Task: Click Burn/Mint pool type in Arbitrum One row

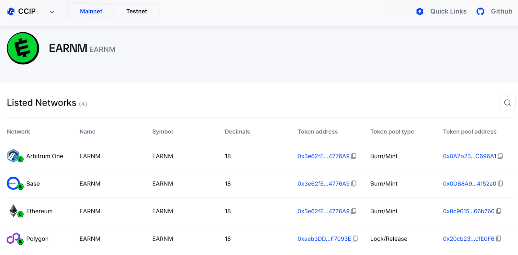Action: pyautogui.click(x=384, y=156)
